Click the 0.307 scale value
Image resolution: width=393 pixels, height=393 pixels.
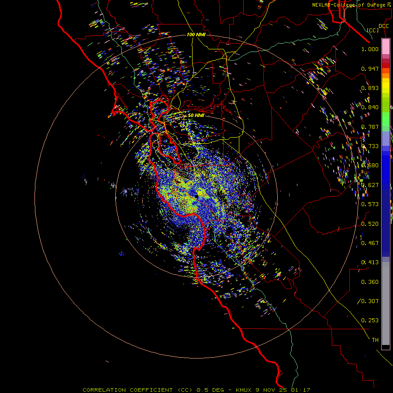point(370,301)
